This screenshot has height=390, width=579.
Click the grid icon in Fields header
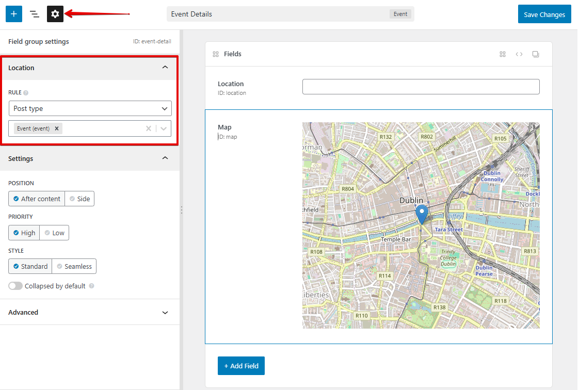tap(503, 54)
